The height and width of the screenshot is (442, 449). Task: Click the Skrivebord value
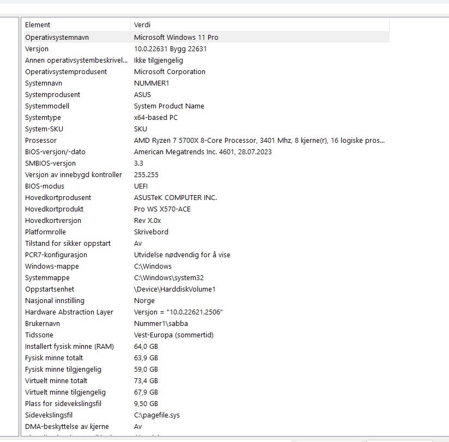point(151,232)
